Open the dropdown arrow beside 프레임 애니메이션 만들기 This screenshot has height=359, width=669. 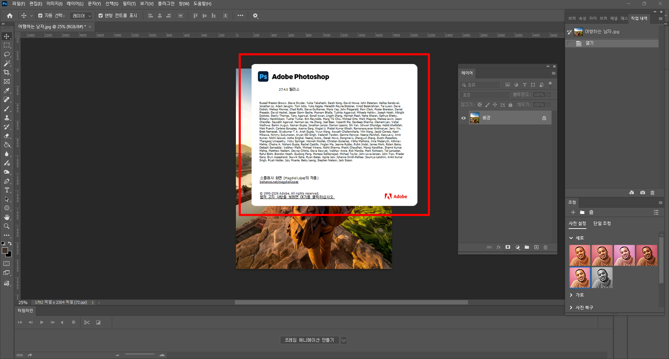click(344, 340)
